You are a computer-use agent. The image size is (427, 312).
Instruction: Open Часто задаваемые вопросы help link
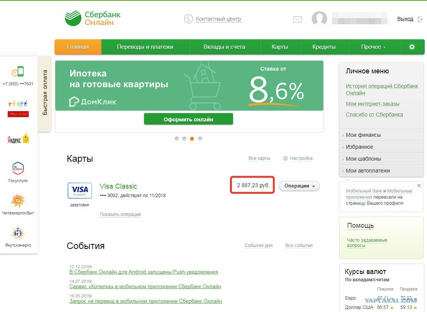367,243
